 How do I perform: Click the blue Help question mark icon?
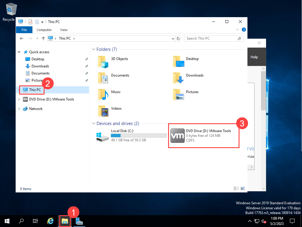tap(244, 30)
